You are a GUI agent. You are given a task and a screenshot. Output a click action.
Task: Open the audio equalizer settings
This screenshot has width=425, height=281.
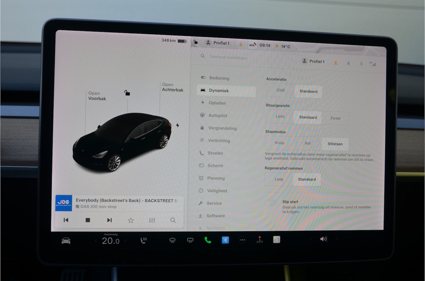pos(152,220)
